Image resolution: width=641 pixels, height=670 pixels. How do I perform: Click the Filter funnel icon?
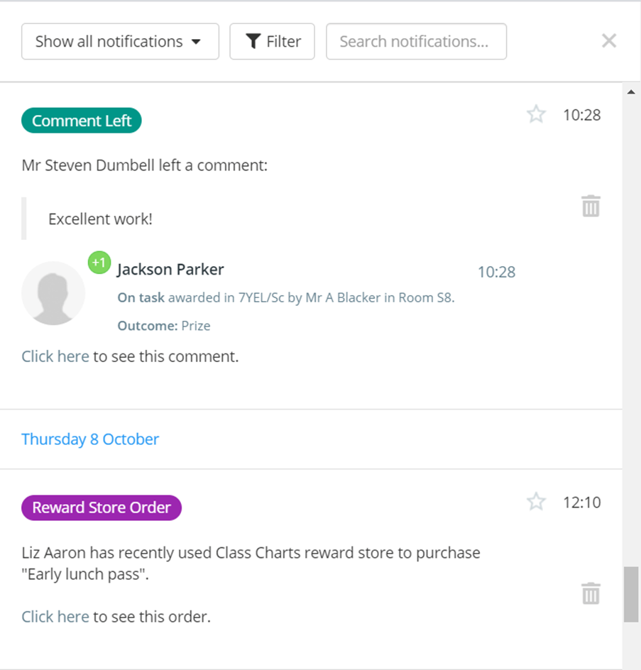click(x=253, y=41)
